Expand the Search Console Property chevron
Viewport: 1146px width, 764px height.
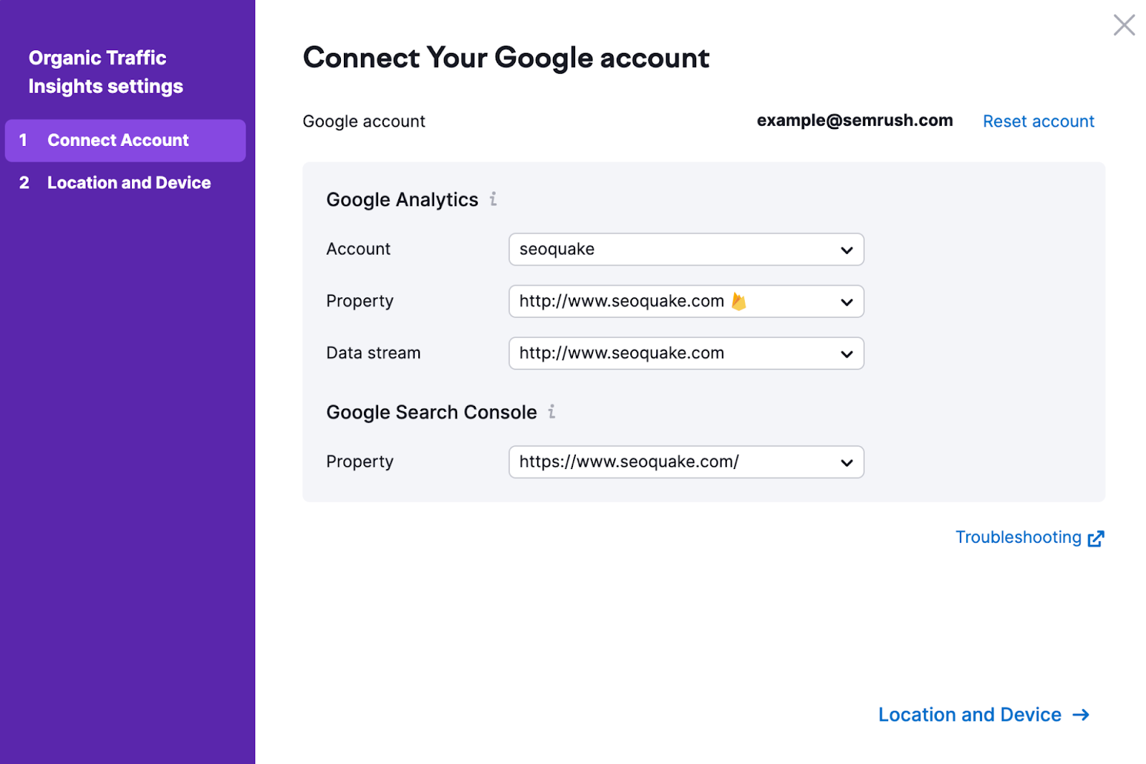(x=847, y=463)
